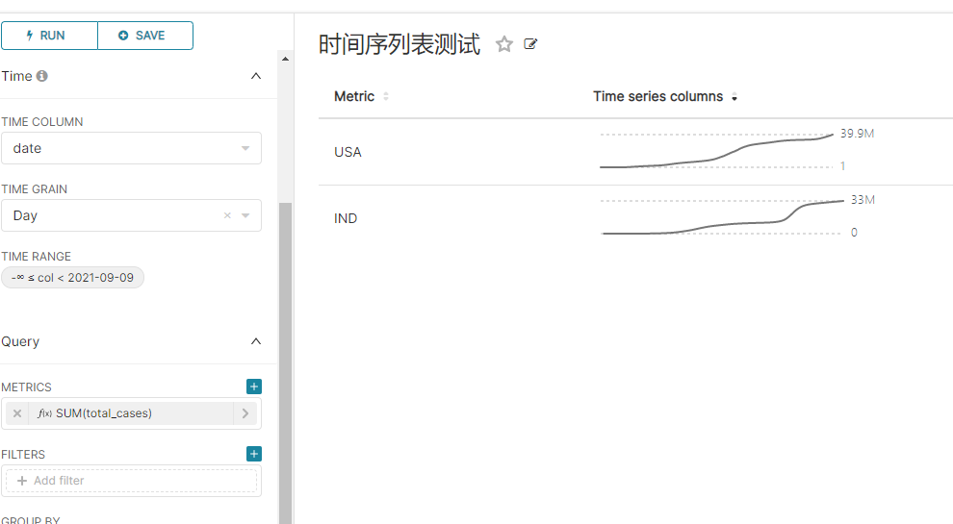
Task: Add a new metric with plus icon
Action: [x=254, y=387]
